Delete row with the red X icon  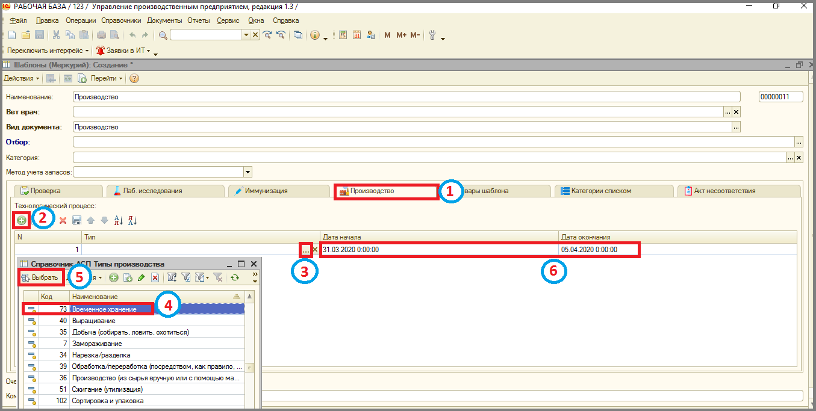click(x=63, y=221)
